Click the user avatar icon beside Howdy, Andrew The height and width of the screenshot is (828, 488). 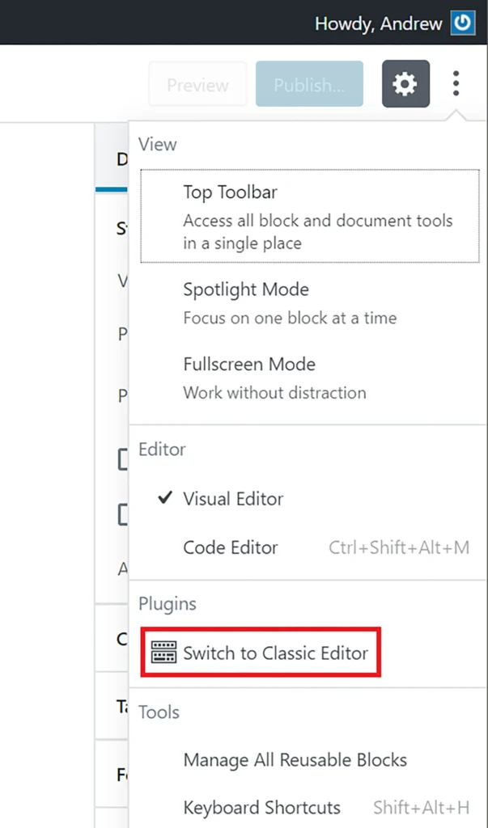(x=463, y=23)
